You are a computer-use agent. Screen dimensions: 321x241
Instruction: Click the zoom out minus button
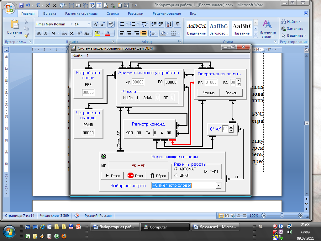pos(264,216)
